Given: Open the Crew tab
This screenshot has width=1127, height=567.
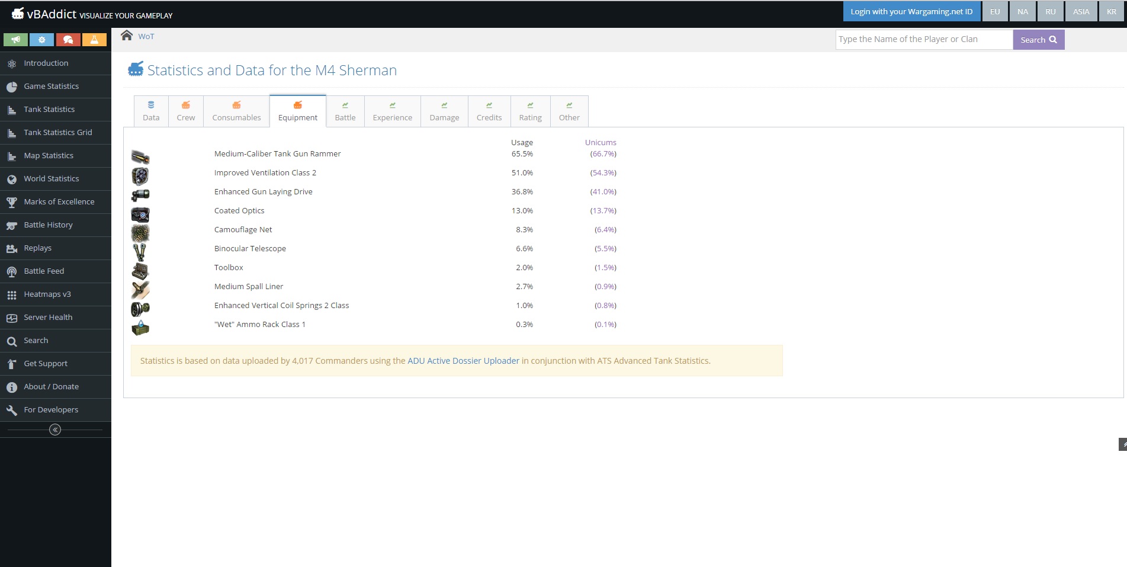Looking at the screenshot, I should [x=186, y=111].
